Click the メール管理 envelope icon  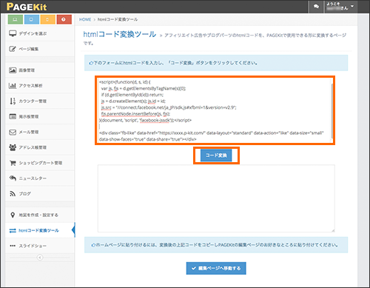[13, 132]
